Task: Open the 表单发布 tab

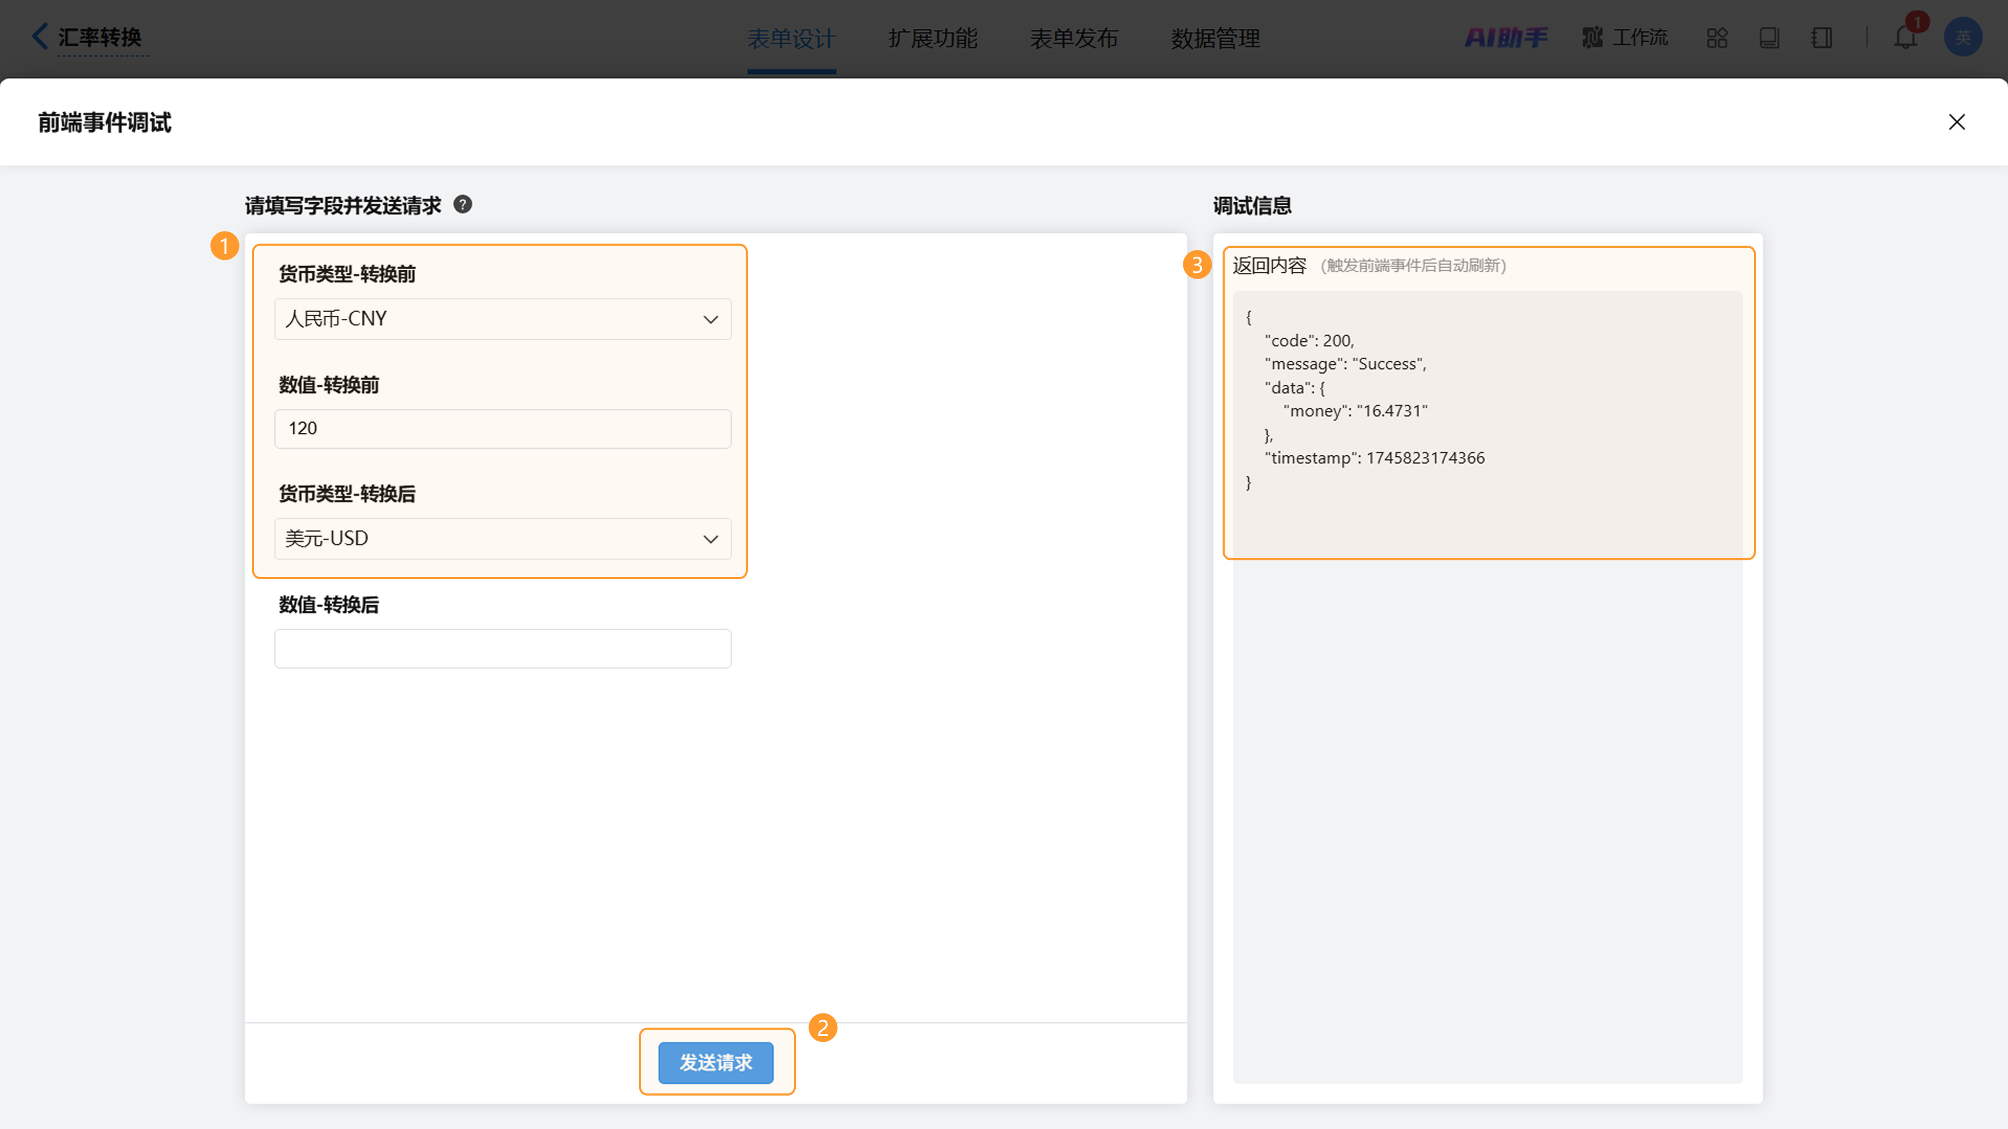Action: (x=1074, y=38)
